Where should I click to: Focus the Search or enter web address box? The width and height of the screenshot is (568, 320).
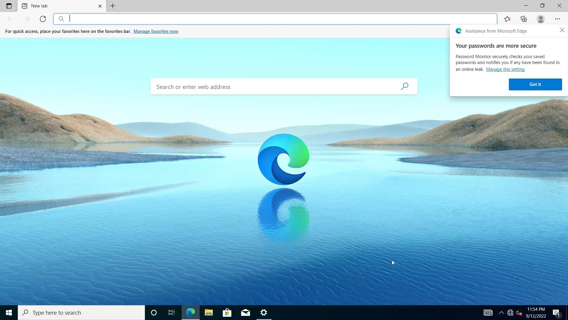[266, 87]
